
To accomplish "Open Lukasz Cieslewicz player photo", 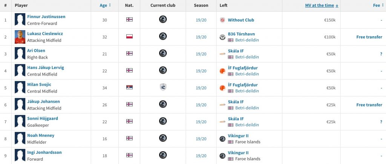I will 20,37.
